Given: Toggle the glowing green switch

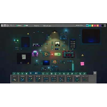Looking at the screenshot, I should [58, 54].
